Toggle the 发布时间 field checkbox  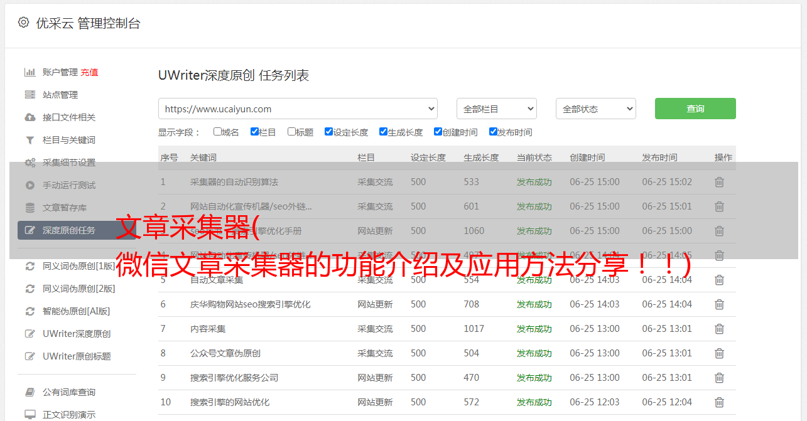493,132
